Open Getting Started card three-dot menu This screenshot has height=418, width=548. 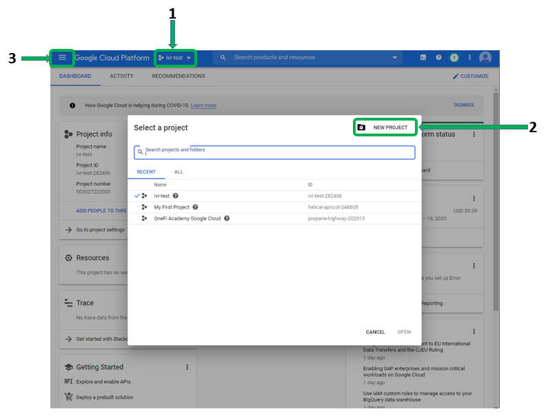click(187, 367)
